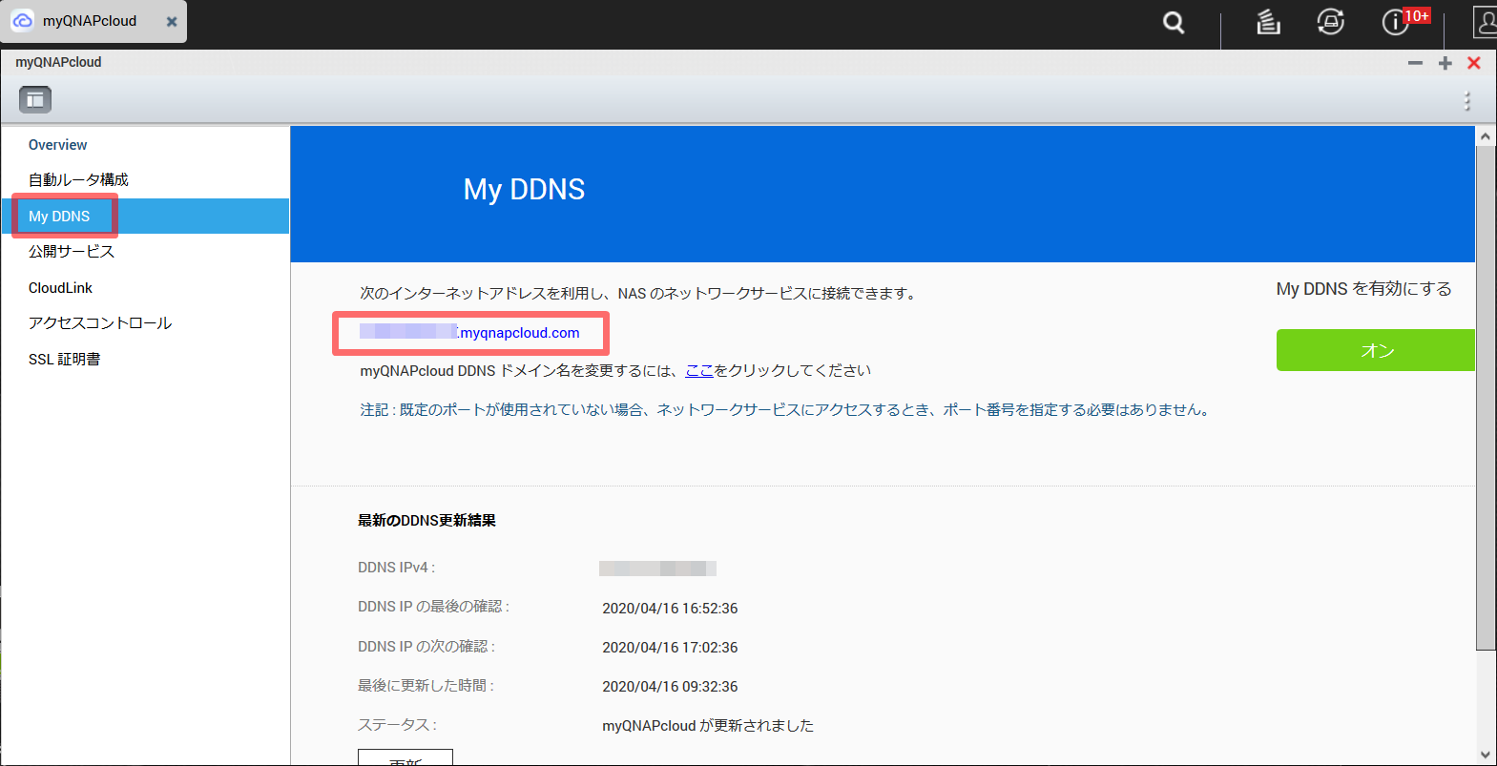
Task: Open the three-dot more options menu
Action: [1467, 101]
